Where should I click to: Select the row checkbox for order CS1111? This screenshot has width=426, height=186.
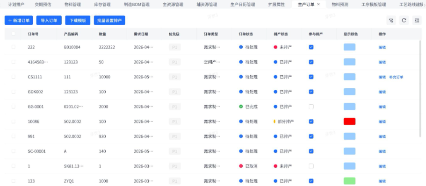pos(13,77)
